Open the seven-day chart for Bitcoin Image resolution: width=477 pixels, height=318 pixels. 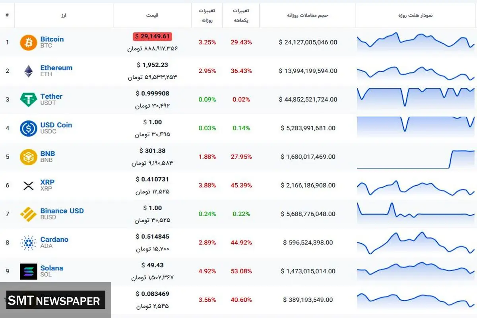coord(416,42)
